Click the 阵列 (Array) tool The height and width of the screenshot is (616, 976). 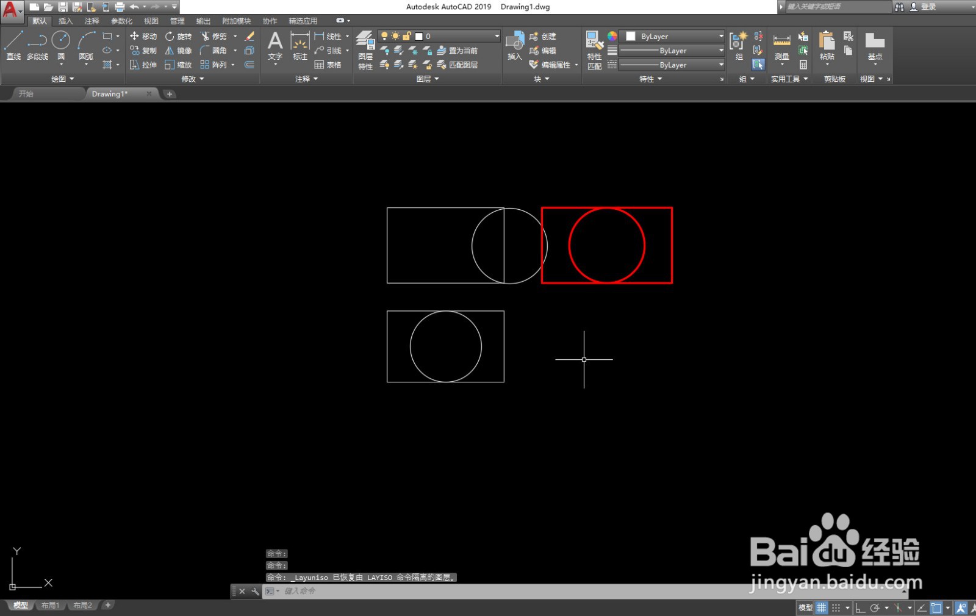pos(213,65)
